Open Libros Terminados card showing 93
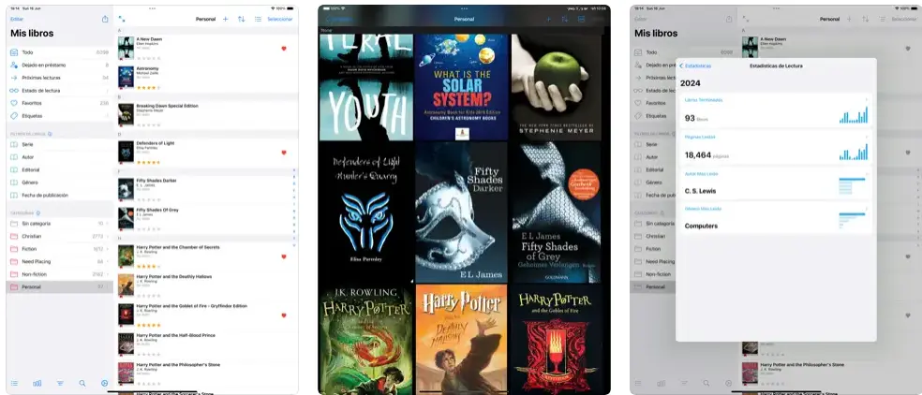Screen dimensions: 922x395 pos(776,110)
